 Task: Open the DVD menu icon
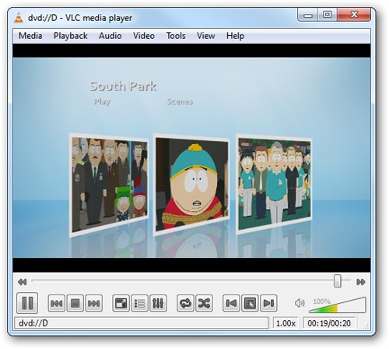coord(250,303)
